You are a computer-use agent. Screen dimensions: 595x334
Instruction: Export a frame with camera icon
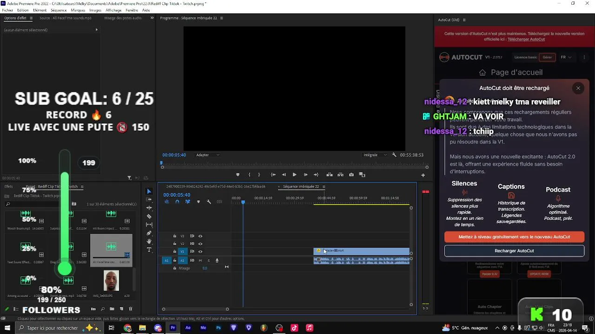[351, 175]
